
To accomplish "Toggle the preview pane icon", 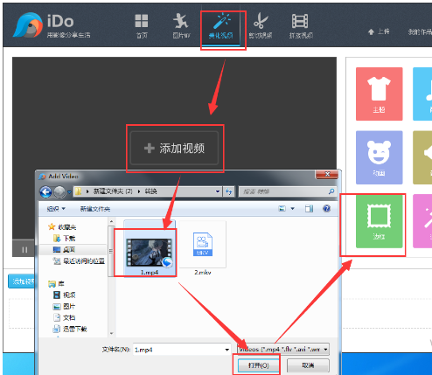I will point(309,208).
